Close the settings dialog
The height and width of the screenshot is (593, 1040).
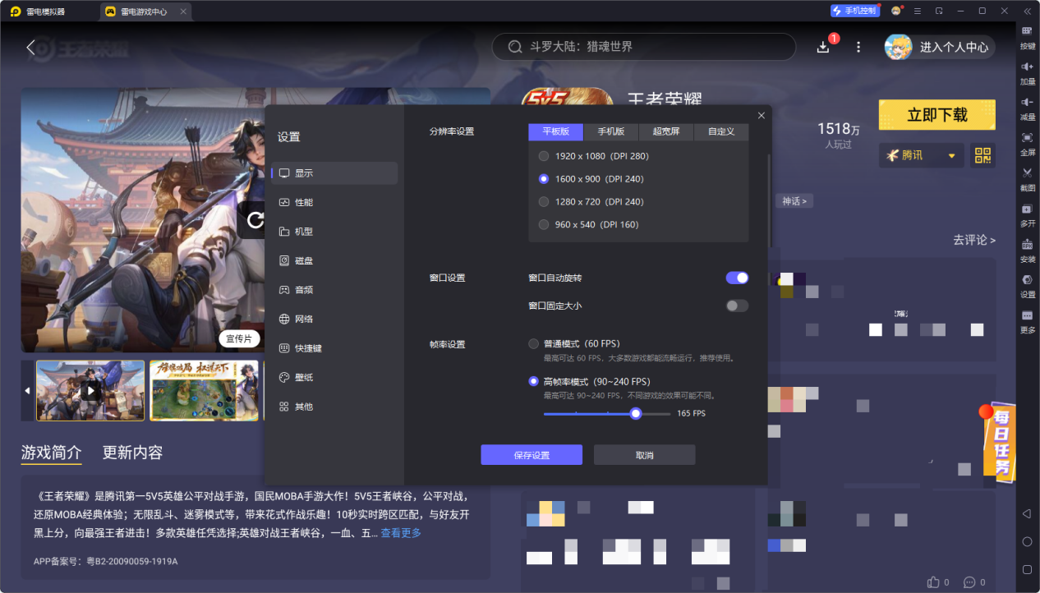pyautogui.click(x=762, y=116)
